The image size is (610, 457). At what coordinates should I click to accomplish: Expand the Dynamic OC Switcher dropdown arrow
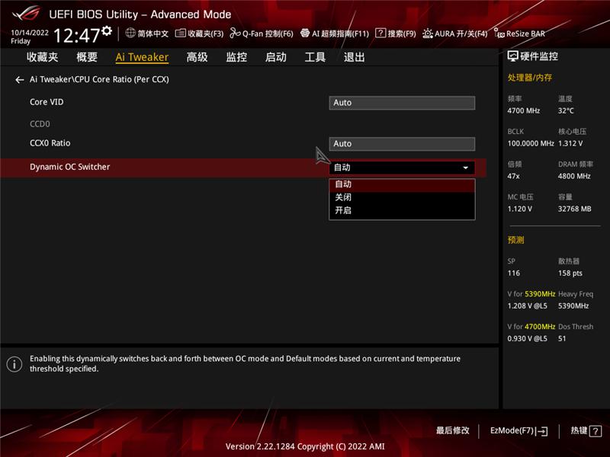[x=465, y=168]
